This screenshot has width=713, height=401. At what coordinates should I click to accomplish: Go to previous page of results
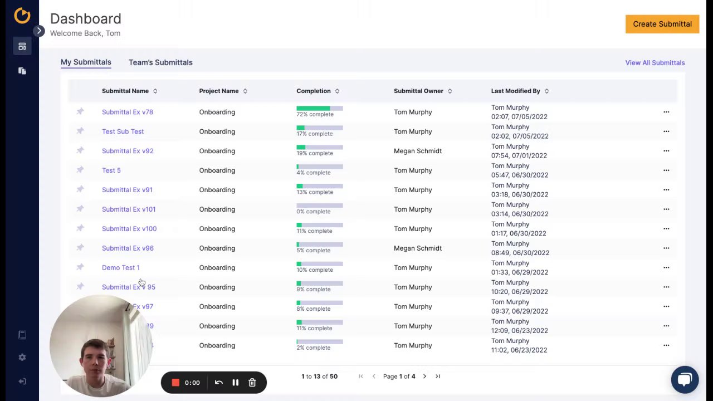(374, 376)
